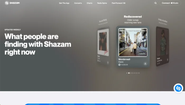Select the fourth carousel pagination dot
Viewport: 185px width, 105px height.
pyautogui.click(x=133, y=73)
